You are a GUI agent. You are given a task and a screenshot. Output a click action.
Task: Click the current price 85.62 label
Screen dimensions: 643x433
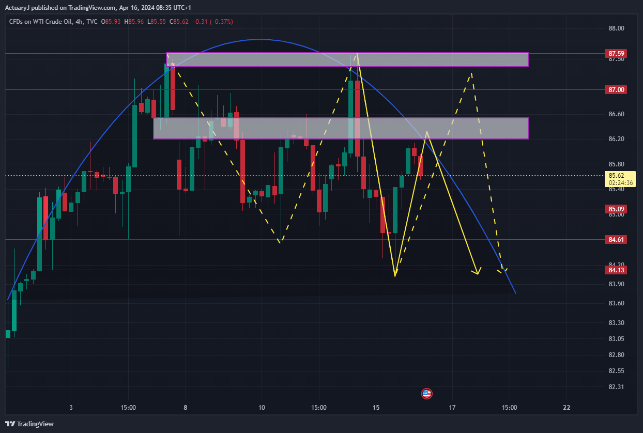tap(618, 175)
